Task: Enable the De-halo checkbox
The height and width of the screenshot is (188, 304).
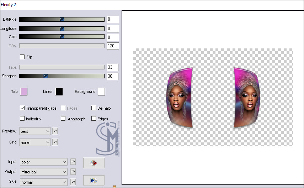Action: (x=94, y=108)
